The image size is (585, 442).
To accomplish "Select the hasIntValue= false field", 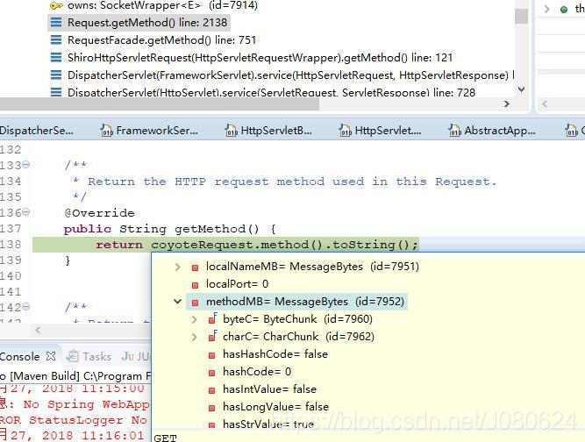I will (x=269, y=389).
